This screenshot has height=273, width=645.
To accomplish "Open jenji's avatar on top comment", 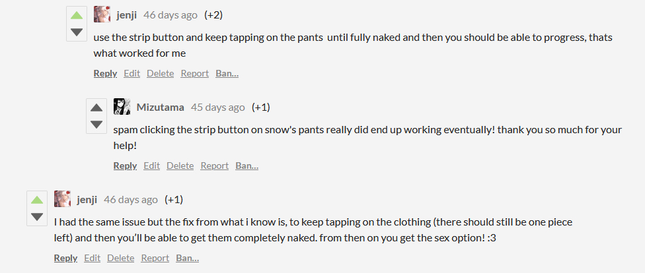I will coord(102,15).
